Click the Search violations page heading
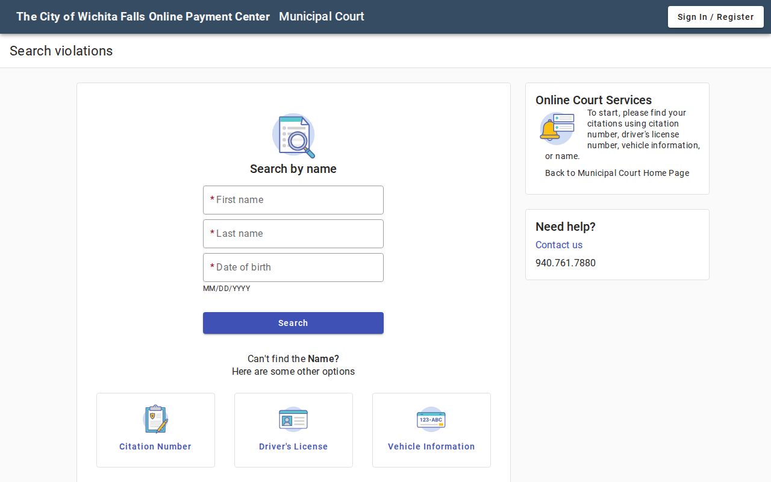The width and height of the screenshot is (771, 482). (x=61, y=51)
